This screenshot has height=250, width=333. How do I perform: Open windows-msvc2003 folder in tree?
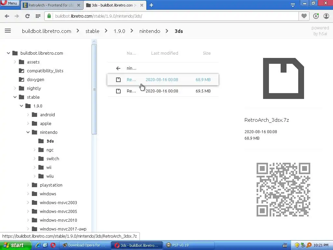click(58, 202)
